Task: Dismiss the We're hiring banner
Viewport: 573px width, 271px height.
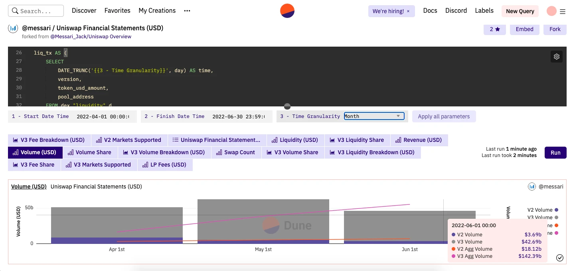Action: click(x=408, y=11)
